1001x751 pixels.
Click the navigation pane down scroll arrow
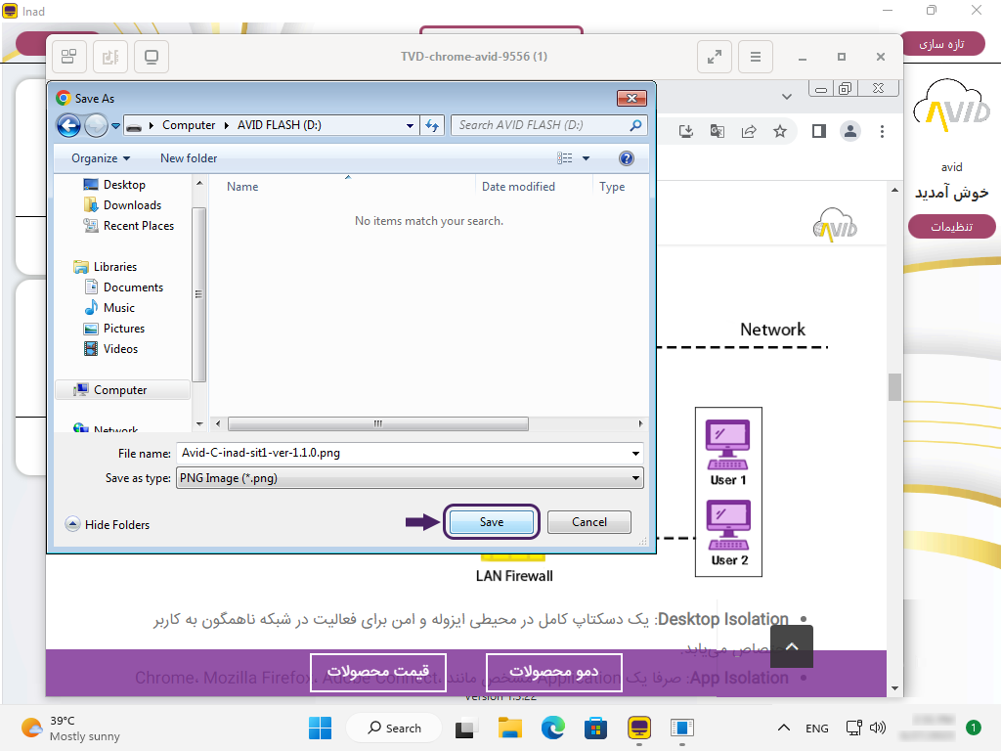(x=199, y=423)
